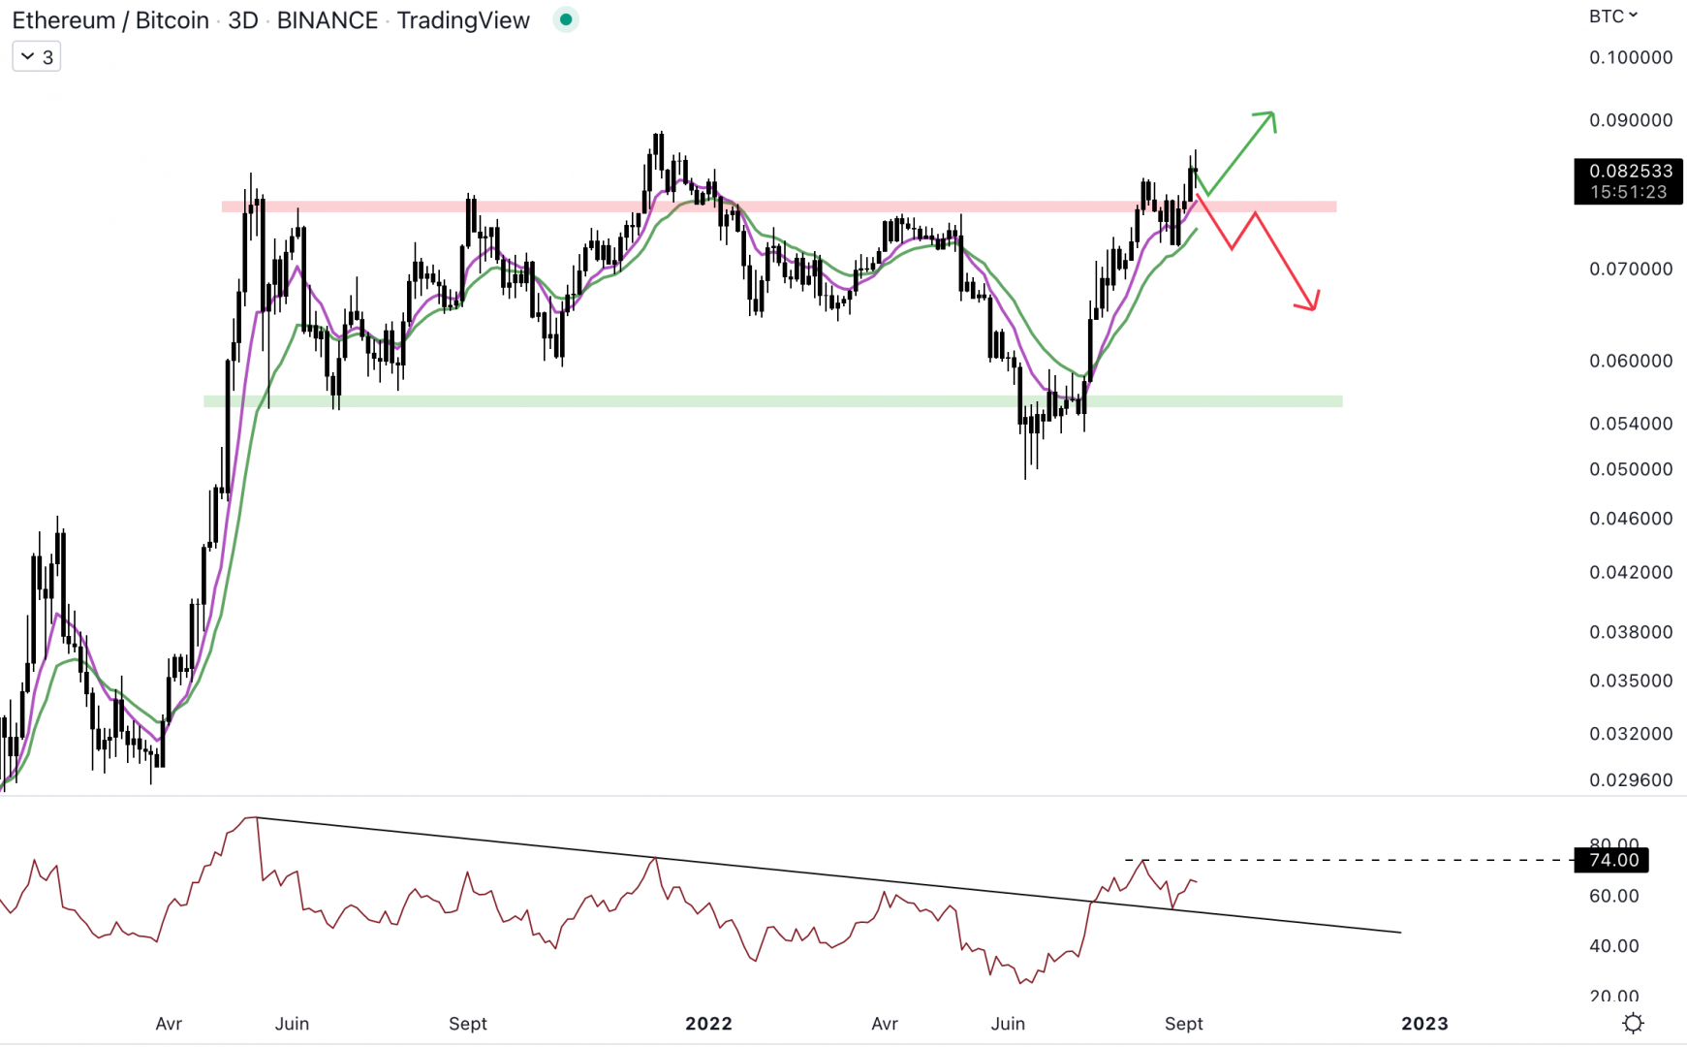Image resolution: width=1687 pixels, height=1047 pixels.
Task: Select the RSI descending trendline
Action: click(828, 875)
